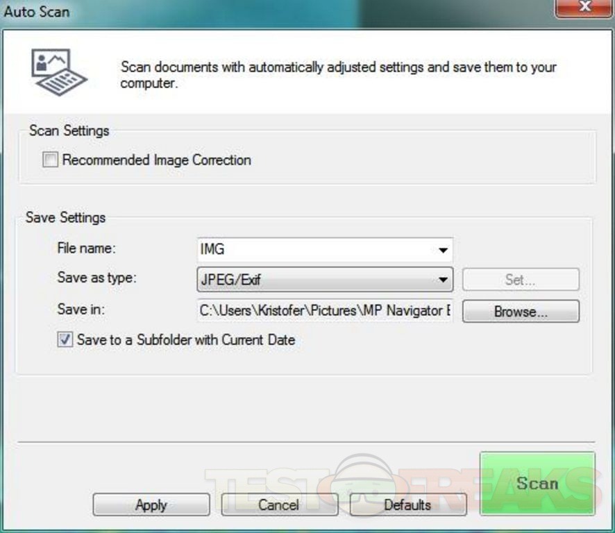
Task: Restore settings with the Defaults button
Action: point(407,505)
